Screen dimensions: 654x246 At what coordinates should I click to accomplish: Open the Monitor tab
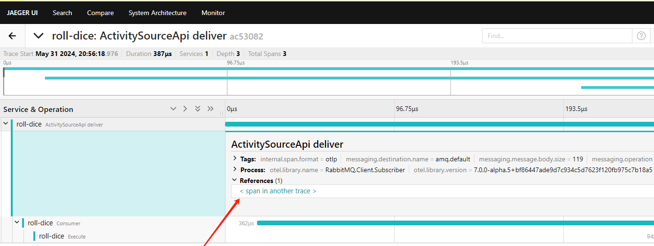[x=213, y=13]
